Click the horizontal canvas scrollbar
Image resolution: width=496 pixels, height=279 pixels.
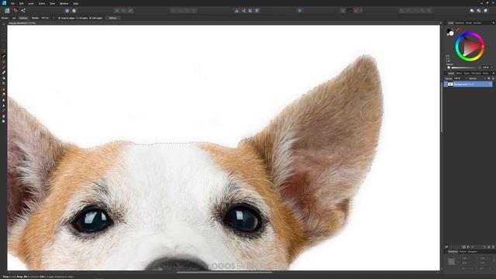point(225,272)
